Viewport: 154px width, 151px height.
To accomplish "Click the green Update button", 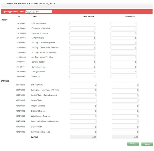I will click(133, 144).
